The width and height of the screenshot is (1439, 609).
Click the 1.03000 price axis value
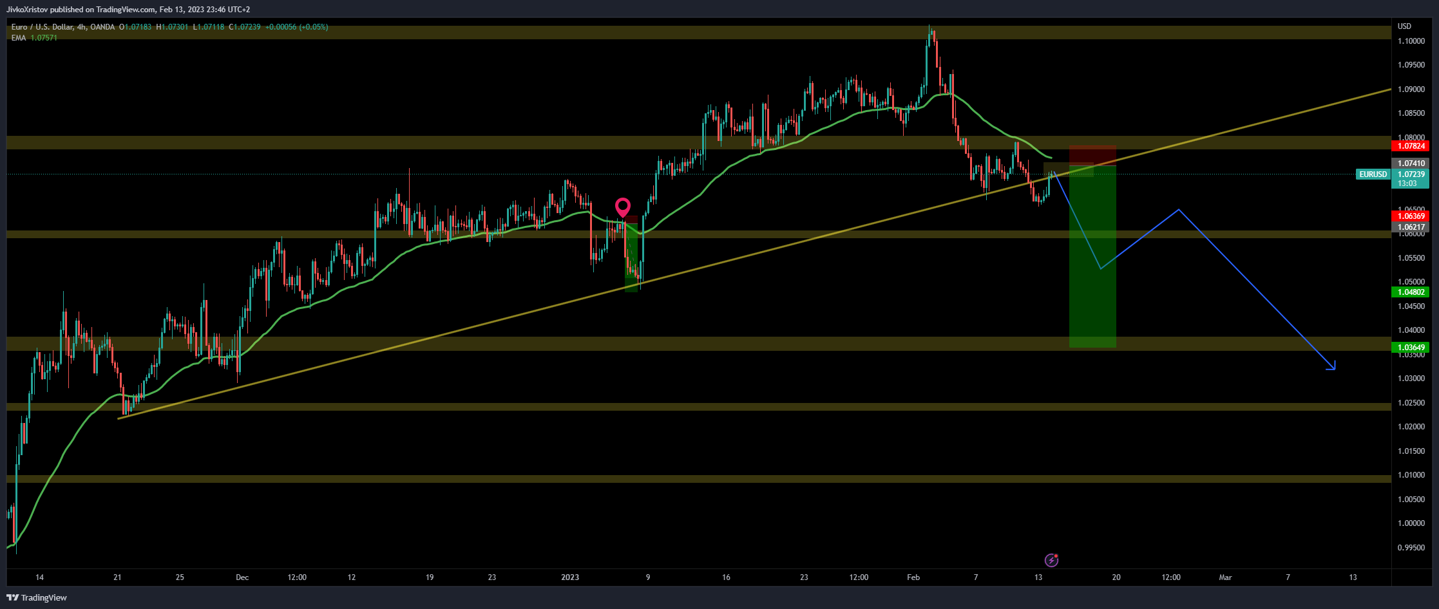pos(1411,379)
